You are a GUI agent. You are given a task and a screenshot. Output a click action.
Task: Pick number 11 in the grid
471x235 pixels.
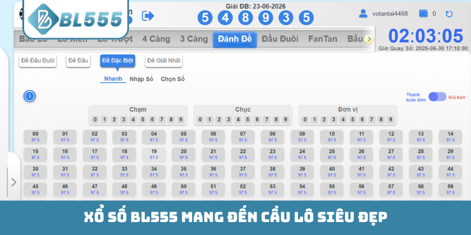[x=361, y=137]
